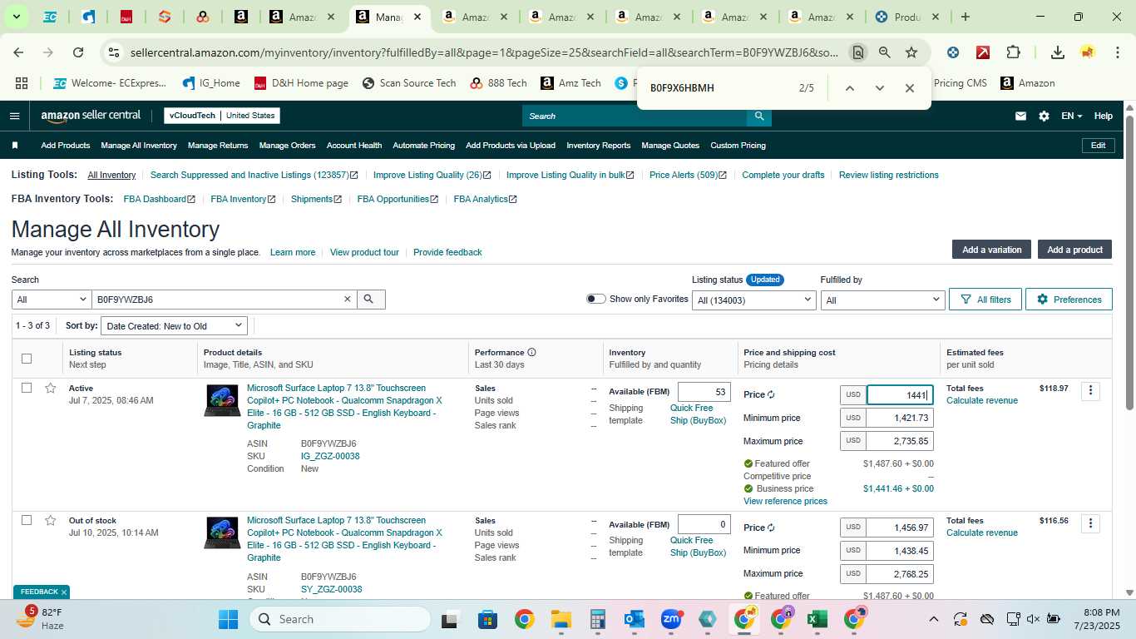Open SKU IG_ZGZ-00038 link
1136x639 pixels.
tap(330, 456)
